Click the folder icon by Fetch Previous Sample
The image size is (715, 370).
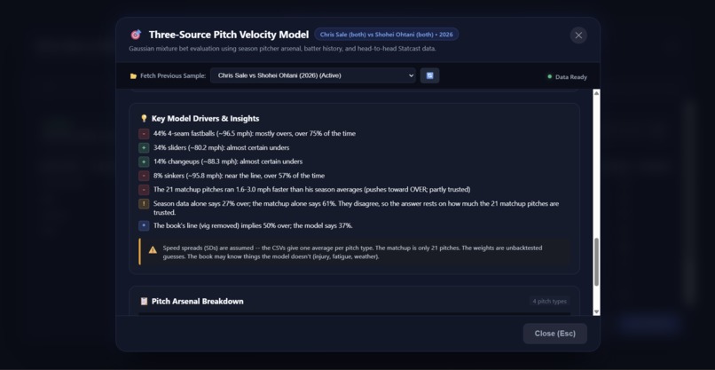point(133,76)
